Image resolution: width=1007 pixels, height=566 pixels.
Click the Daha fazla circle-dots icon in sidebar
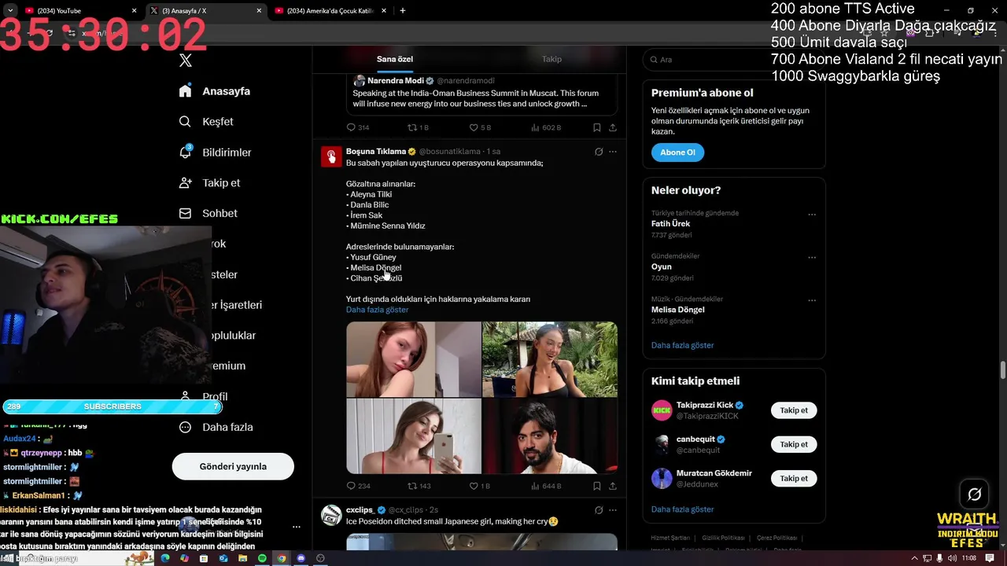click(x=185, y=427)
